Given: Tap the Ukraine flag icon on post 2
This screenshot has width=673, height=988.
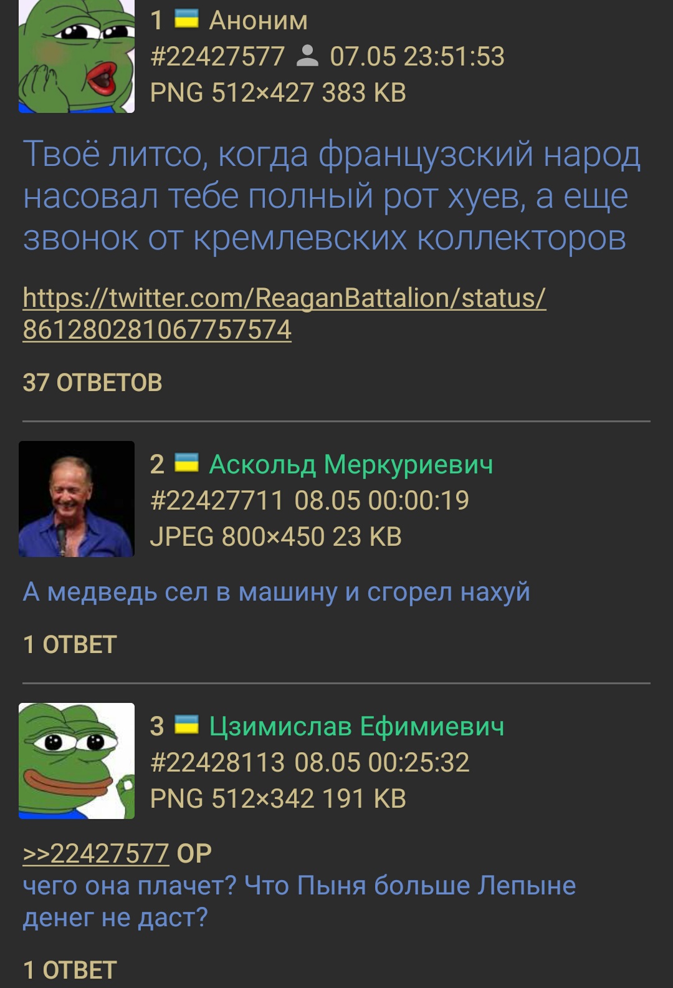Looking at the screenshot, I should [186, 463].
